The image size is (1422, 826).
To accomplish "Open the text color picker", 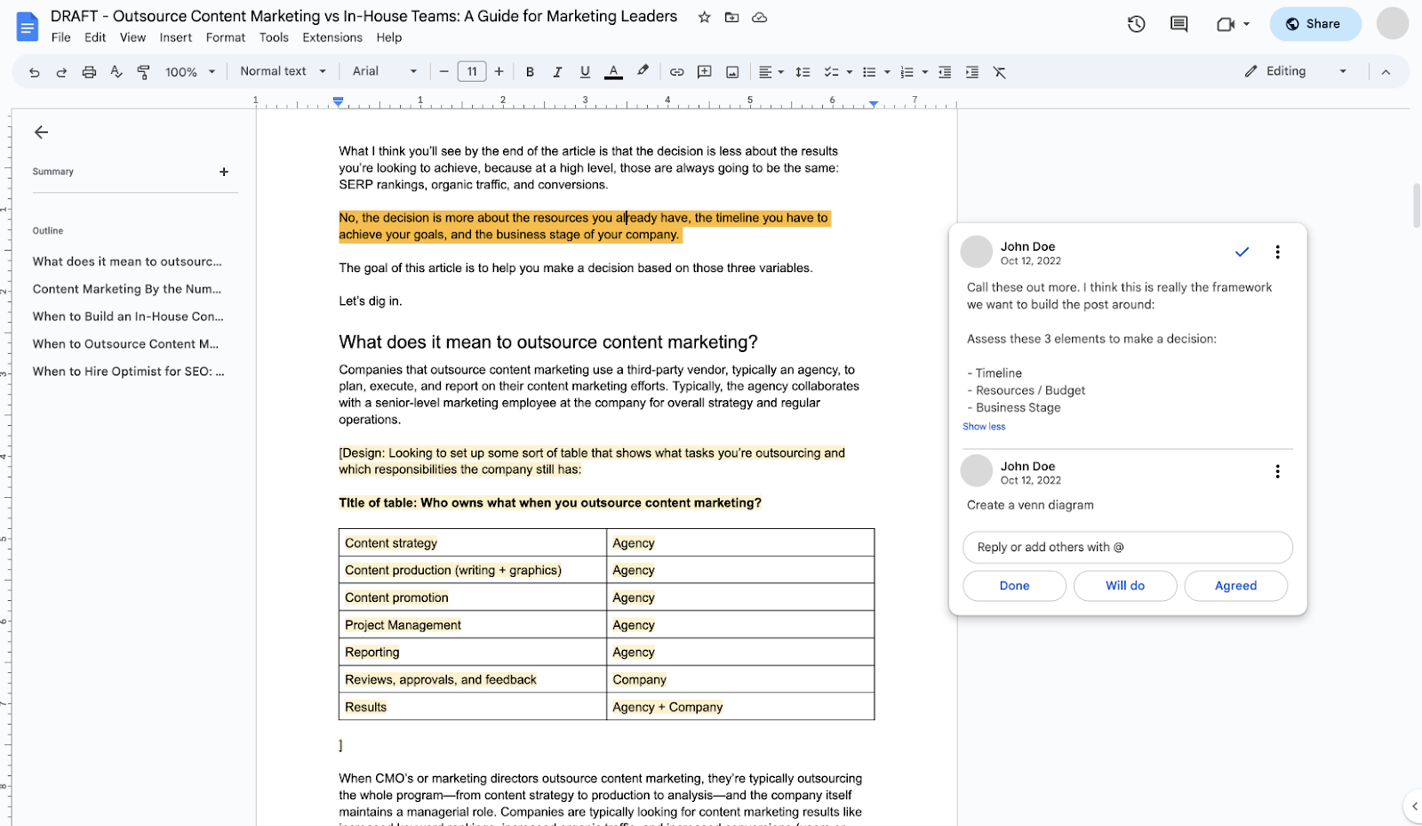I will pyautogui.click(x=613, y=71).
